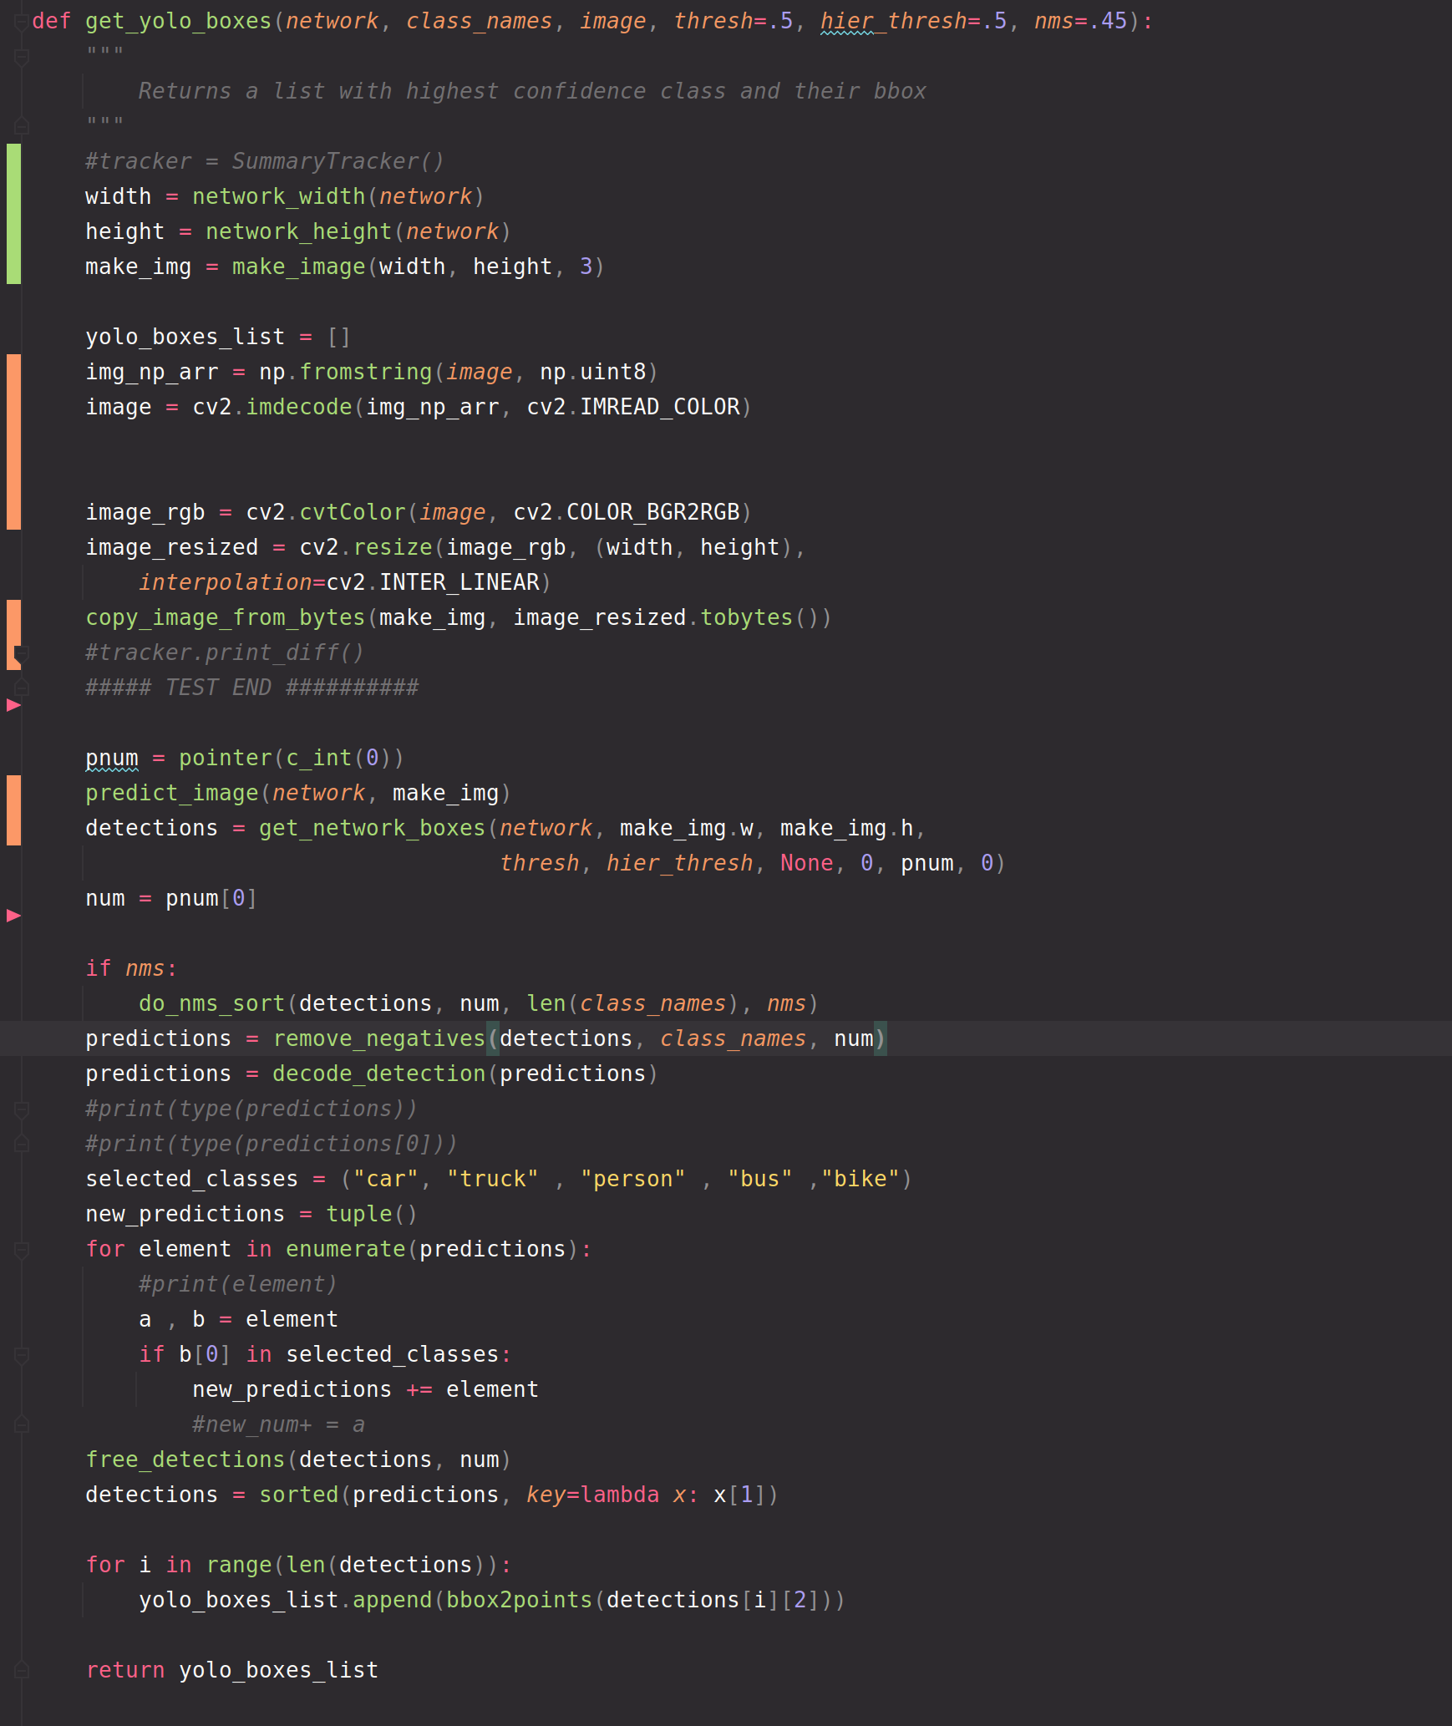Image resolution: width=1452 pixels, height=1726 pixels.
Task: Click the gutter beside free_detections to add breakpoint
Action: click(x=46, y=1459)
